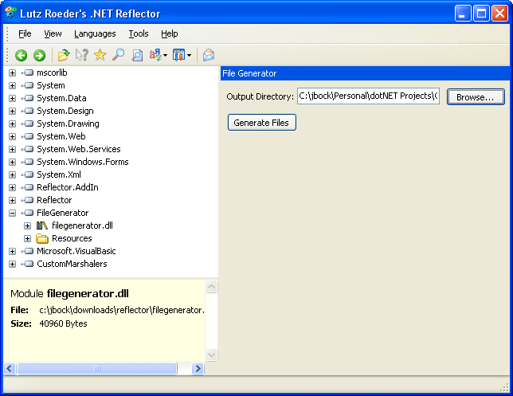The height and width of the screenshot is (396, 513).
Task: Expand the System.Web.Services tree node
Action: click(x=13, y=149)
